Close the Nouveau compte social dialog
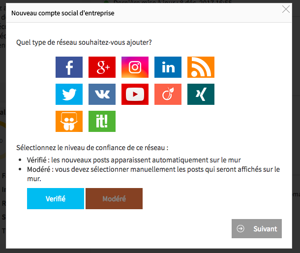300x253 pixels. tap(286, 9)
